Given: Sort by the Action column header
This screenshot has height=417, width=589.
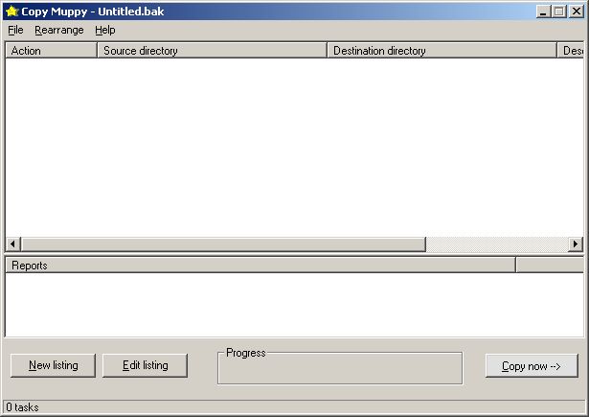Looking at the screenshot, I should click(x=51, y=51).
